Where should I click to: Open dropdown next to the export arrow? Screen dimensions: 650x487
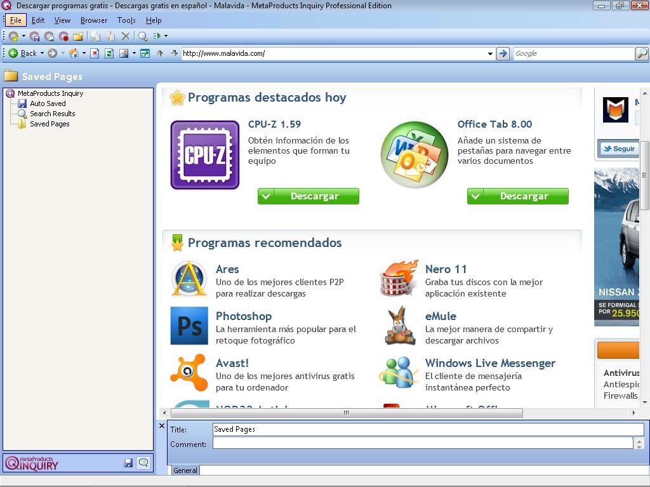pos(166,36)
